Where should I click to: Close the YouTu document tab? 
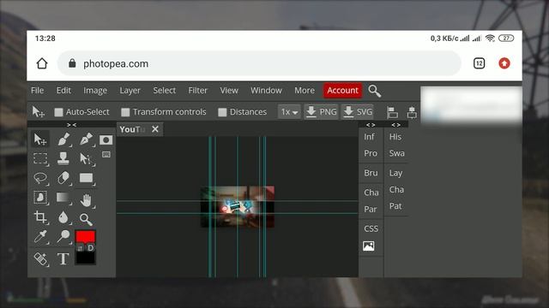coord(155,129)
